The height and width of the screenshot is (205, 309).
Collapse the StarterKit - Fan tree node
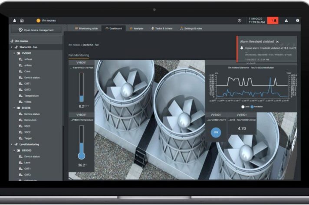12,47
